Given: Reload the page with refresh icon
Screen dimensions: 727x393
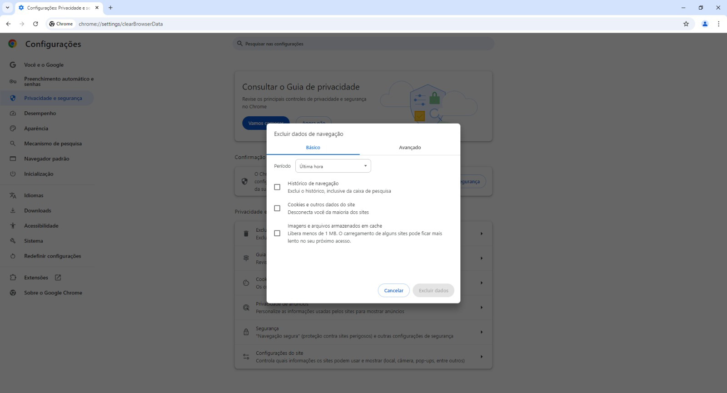Looking at the screenshot, I should 35,24.
